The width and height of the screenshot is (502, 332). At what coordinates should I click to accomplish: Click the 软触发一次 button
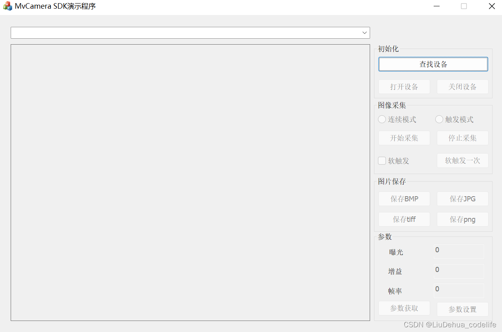[x=463, y=161]
